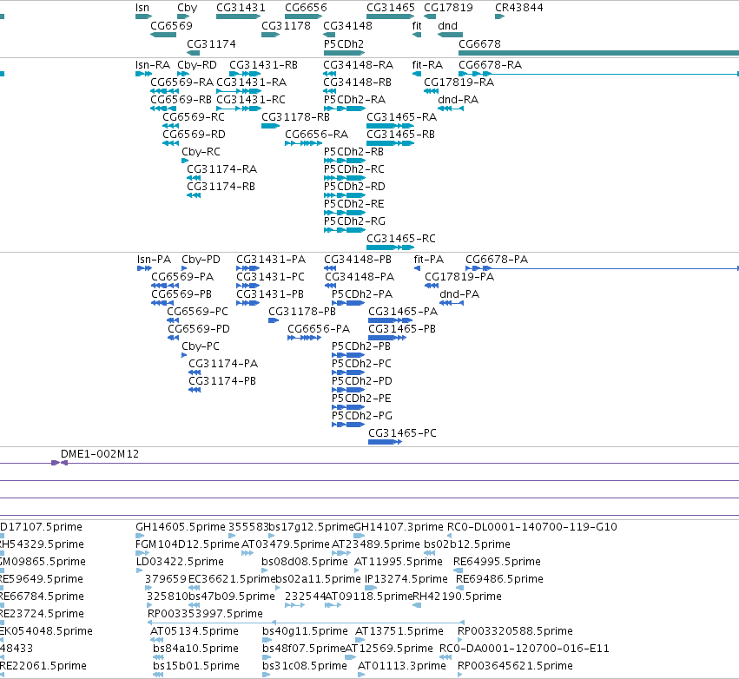This screenshot has width=739, height=679.
Task: Click the CG6678-RA transcript label
Action: click(x=490, y=64)
